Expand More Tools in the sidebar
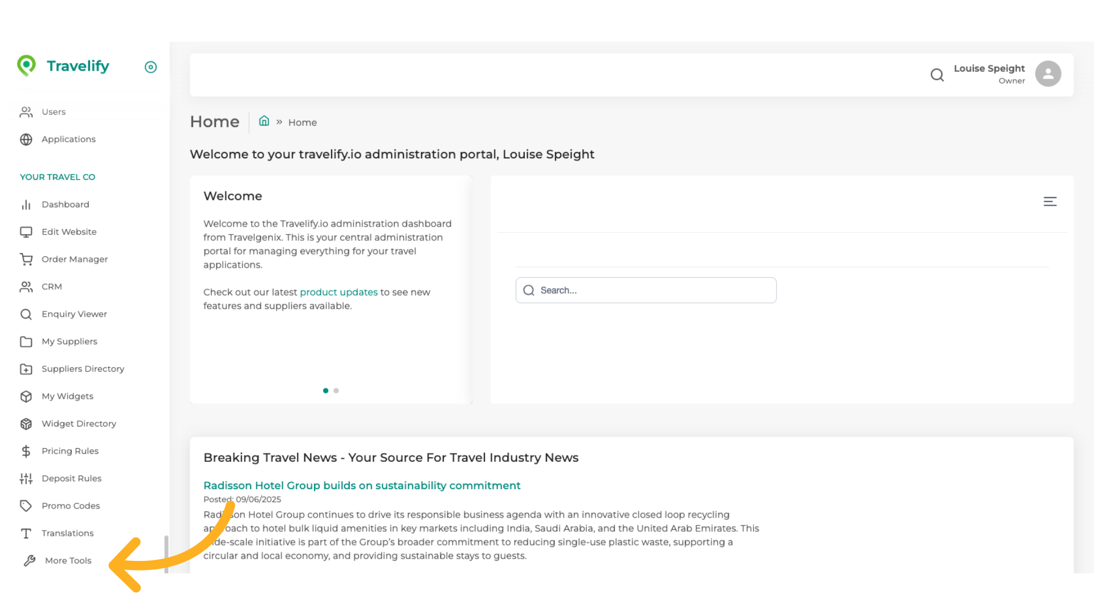This screenshot has height=615, width=1094. (x=68, y=561)
